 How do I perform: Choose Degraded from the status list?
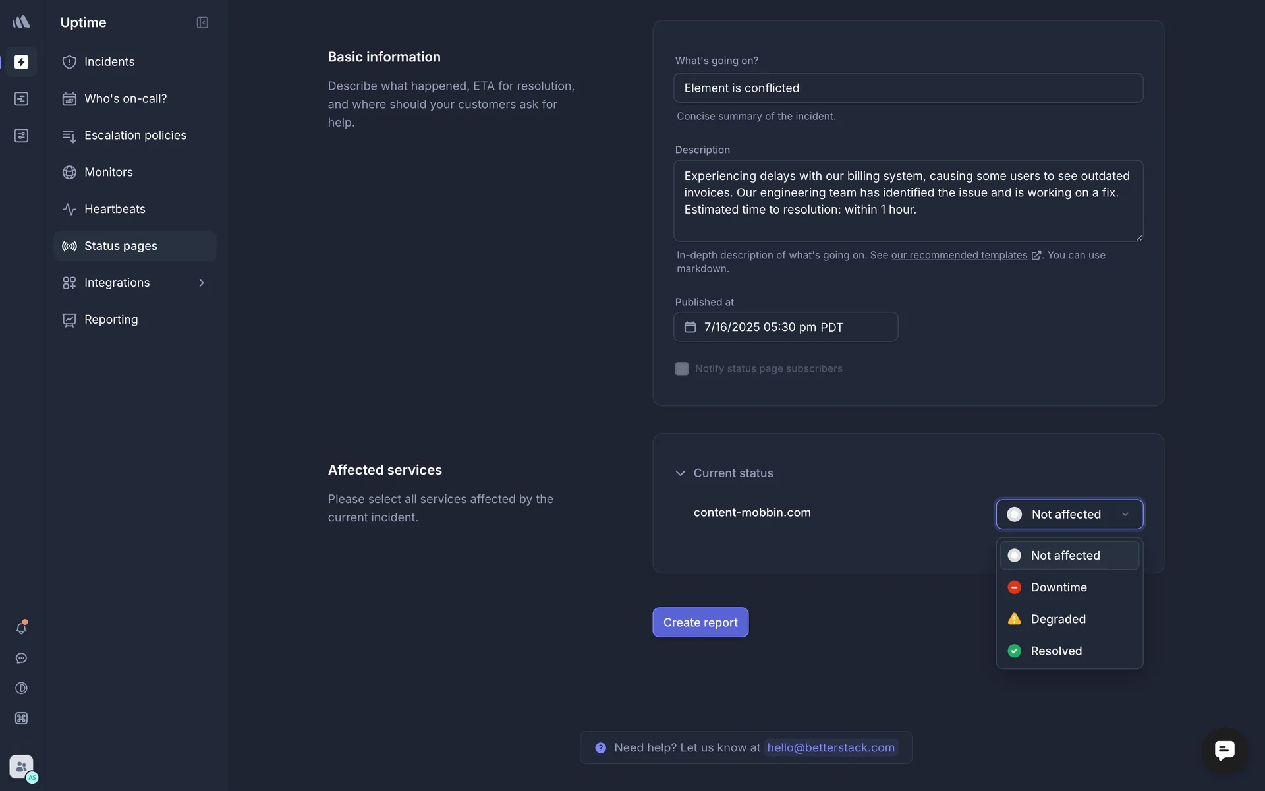click(x=1057, y=619)
